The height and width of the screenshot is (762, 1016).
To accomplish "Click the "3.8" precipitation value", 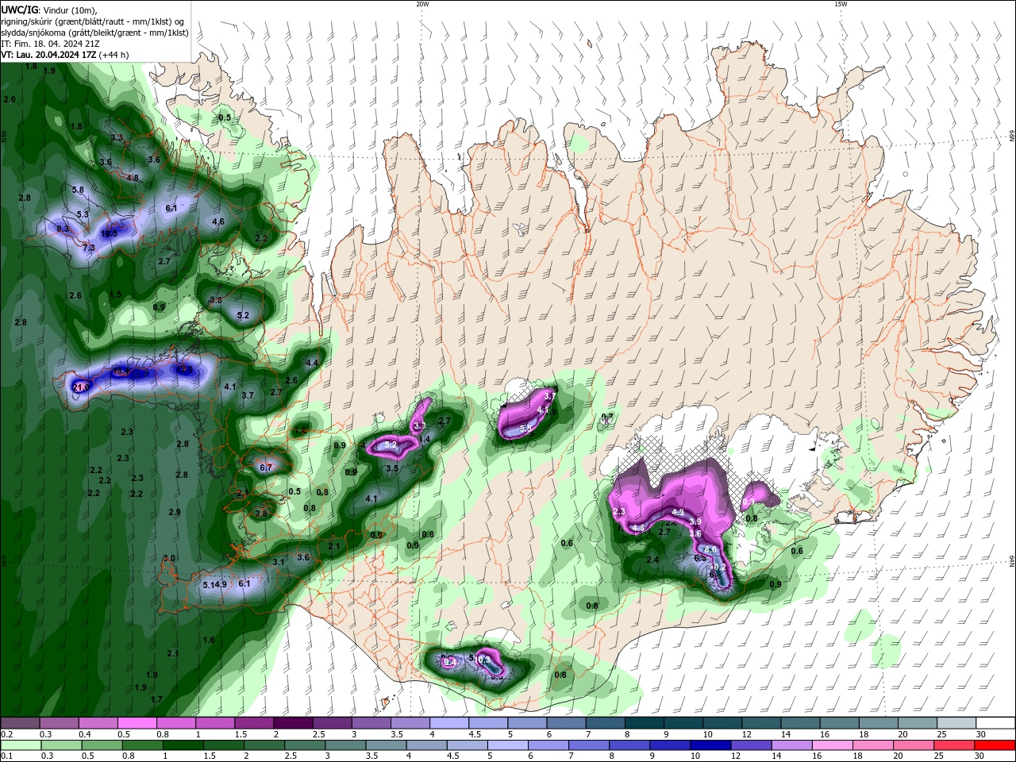I will tap(216, 300).
